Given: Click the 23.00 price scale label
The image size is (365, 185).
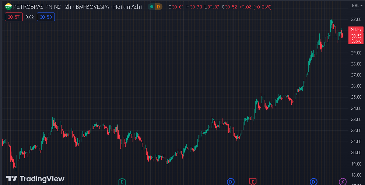Looking at the screenshot, I should (356, 120).
